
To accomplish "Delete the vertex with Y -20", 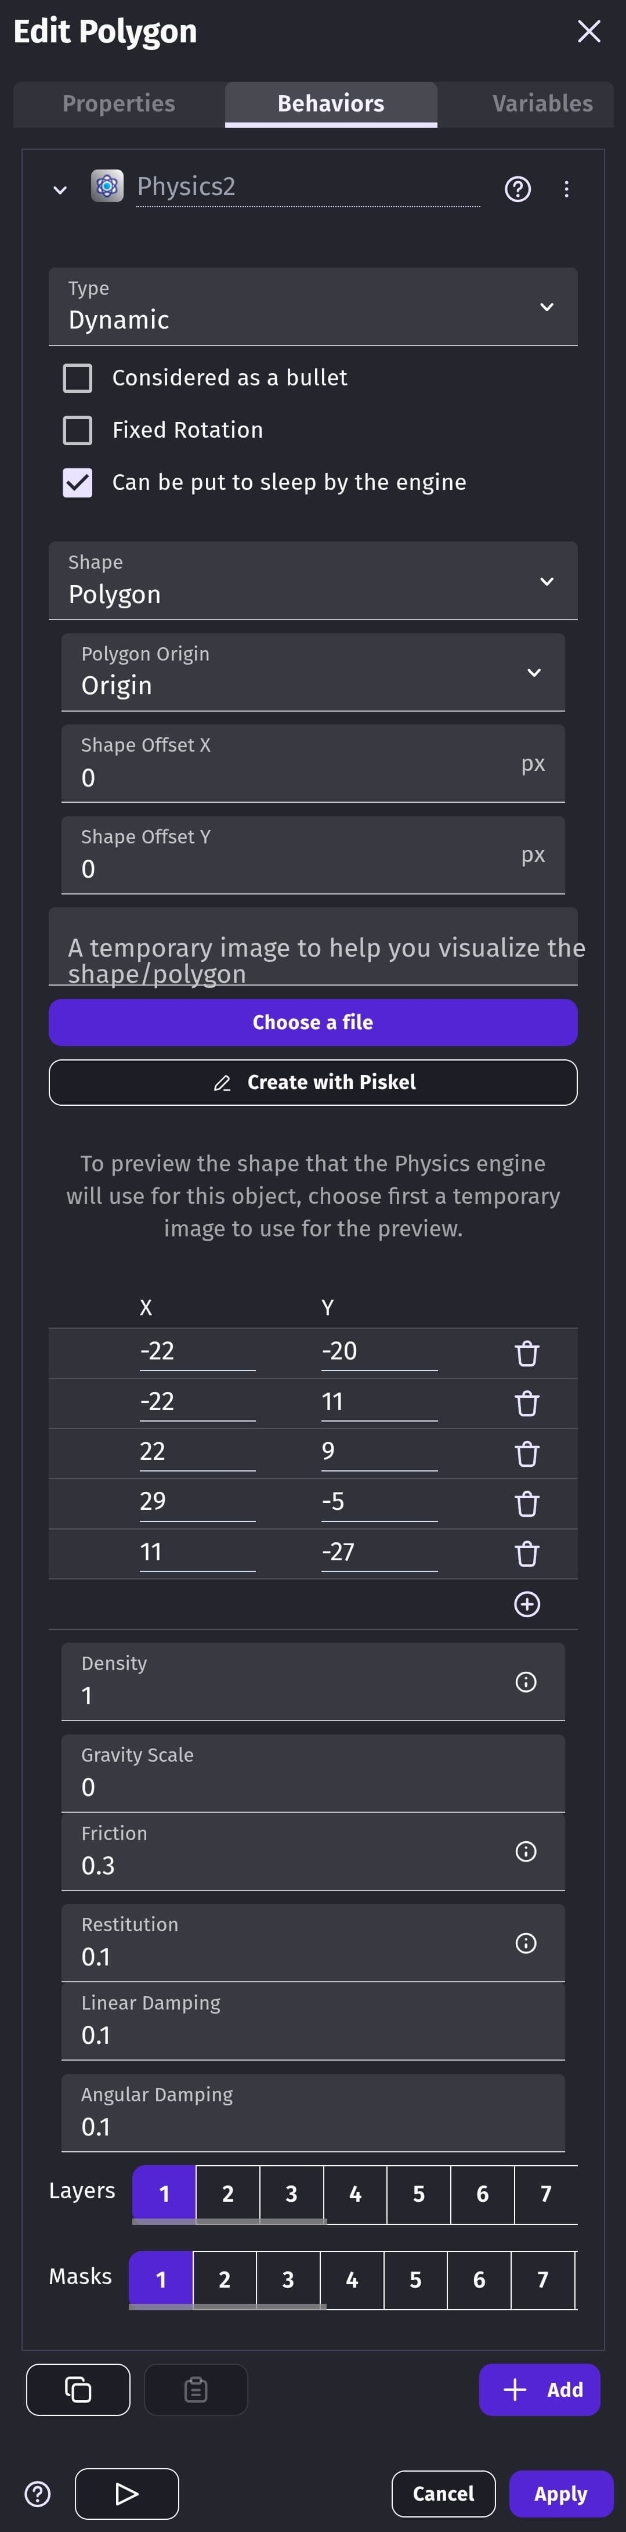I will 527,1354.
